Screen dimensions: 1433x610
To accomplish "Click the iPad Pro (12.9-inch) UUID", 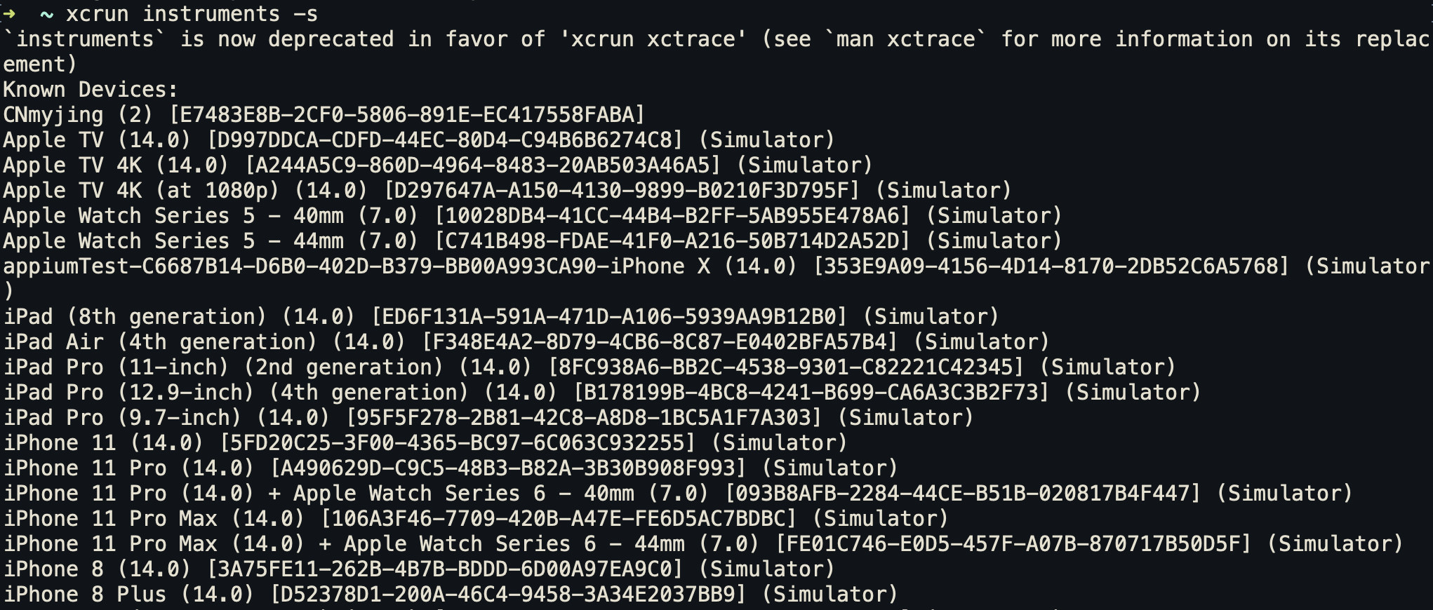I will click(x=811, y=393).
